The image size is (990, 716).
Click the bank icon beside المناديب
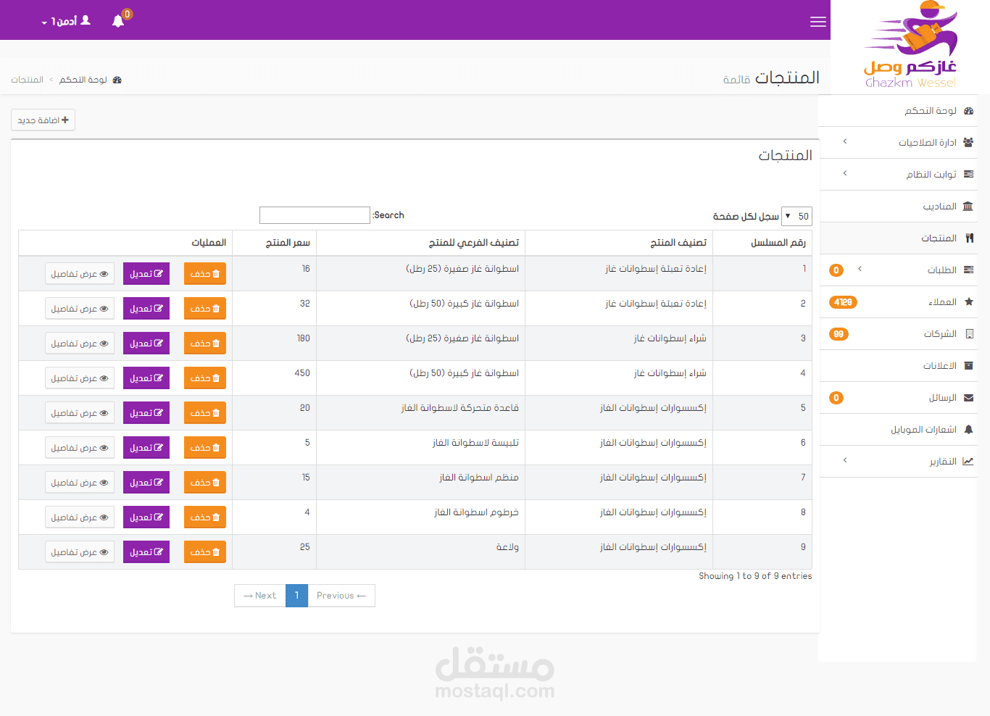coord(968,207)
